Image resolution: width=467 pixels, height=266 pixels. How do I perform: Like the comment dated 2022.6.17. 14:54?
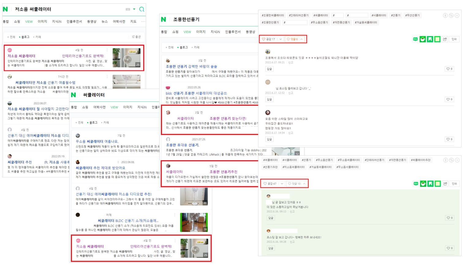click(449, 139)
